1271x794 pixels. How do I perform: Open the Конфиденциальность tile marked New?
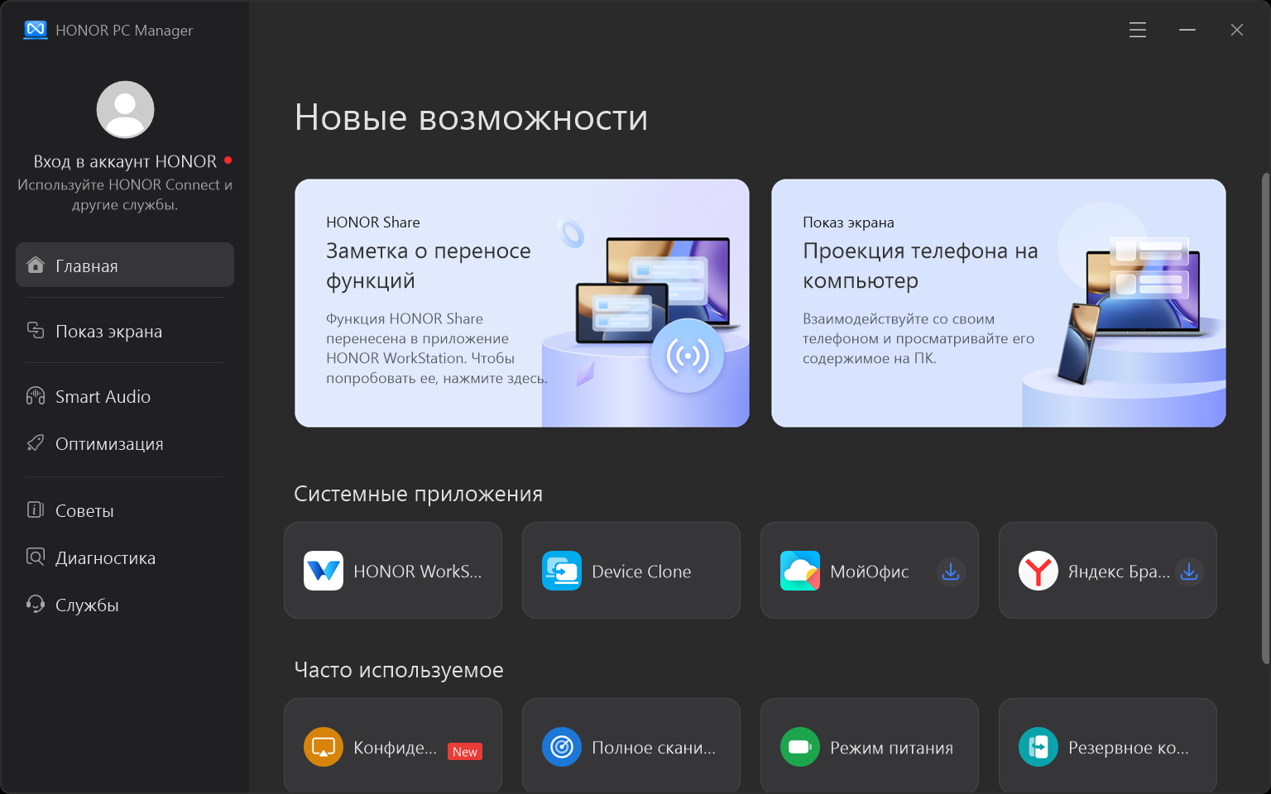pos(393,747)
